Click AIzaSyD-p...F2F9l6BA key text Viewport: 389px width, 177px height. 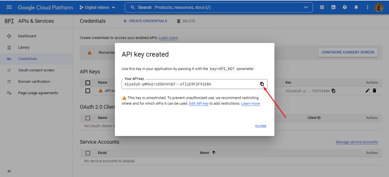[x=307, y=91]
